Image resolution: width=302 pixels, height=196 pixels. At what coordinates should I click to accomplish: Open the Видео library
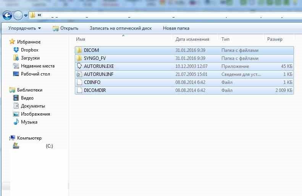pyautogui.click(x=27, y=98)
